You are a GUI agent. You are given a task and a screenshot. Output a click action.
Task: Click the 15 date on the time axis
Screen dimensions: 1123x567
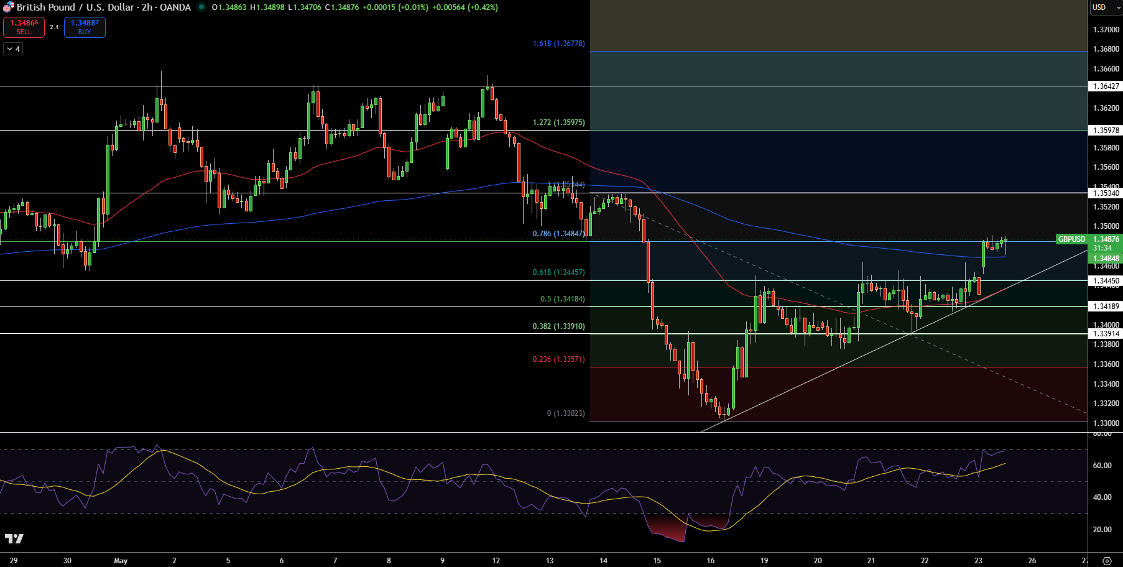tap(657, 561)
